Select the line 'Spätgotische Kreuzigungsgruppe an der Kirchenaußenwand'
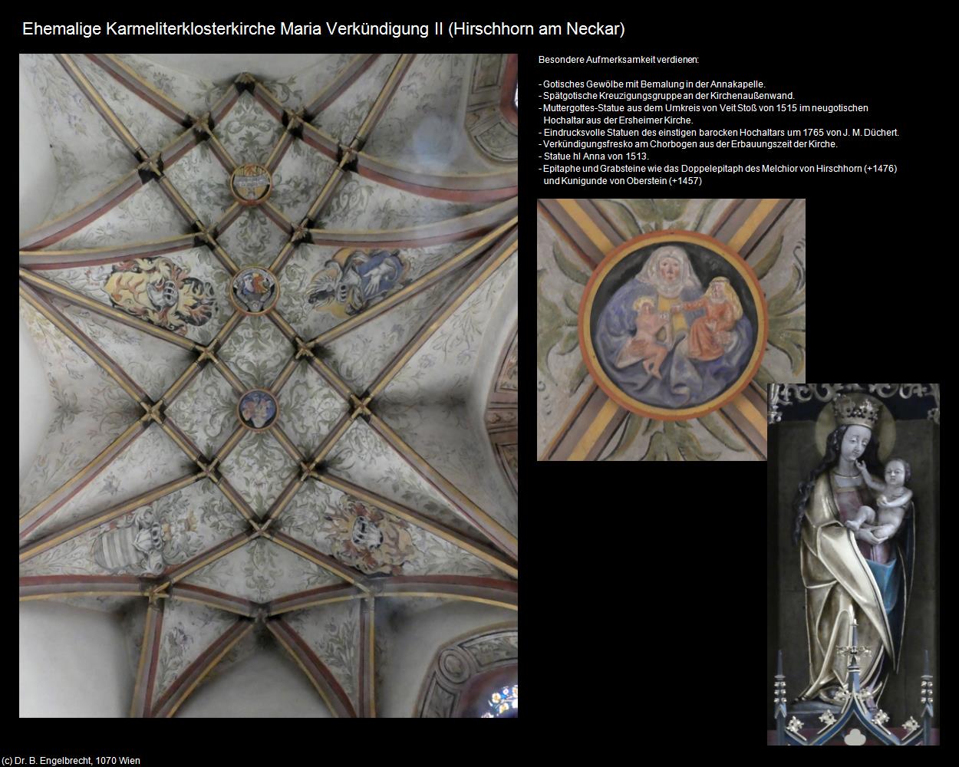This screenshot has height=767, width=959. pyautogui.click(x=667, y=96)
